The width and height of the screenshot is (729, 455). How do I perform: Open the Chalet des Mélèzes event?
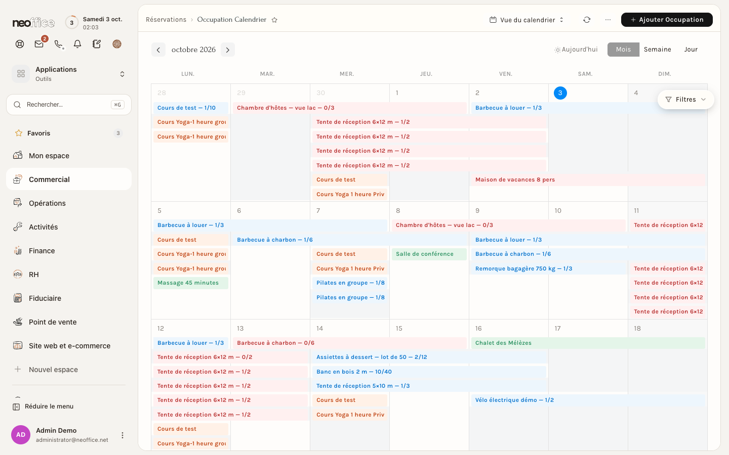click(588, 343)
